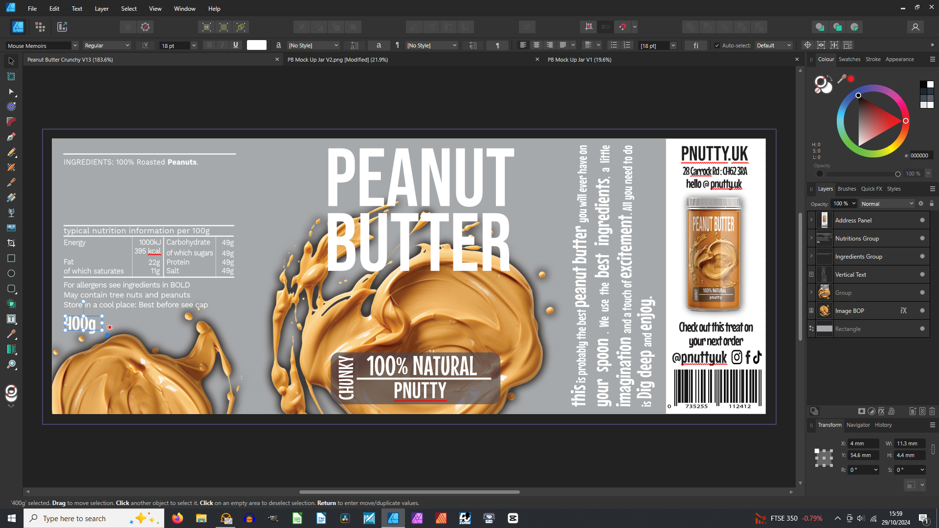Switch to the Navigator tab
Screen dimensions: 939x528
[x=858, y=425]
